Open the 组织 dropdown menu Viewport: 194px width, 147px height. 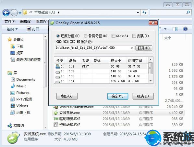coord(12,29)
